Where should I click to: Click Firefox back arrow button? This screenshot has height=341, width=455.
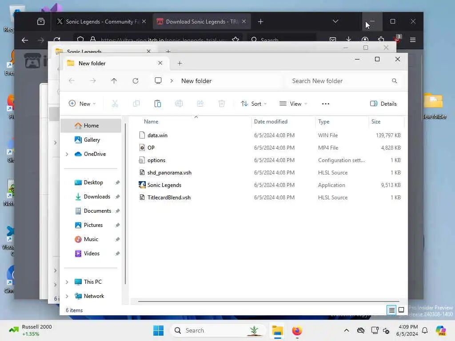click(25, 40)
